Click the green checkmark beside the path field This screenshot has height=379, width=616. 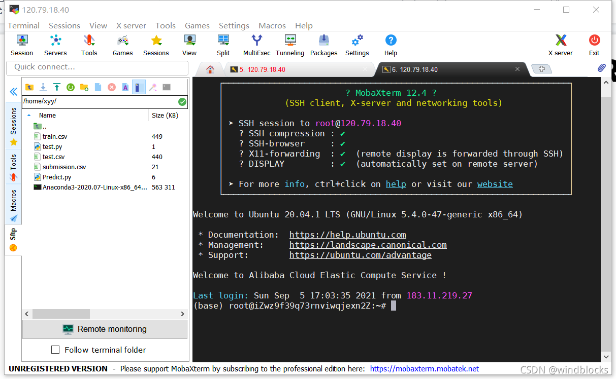tap(182, 102)
